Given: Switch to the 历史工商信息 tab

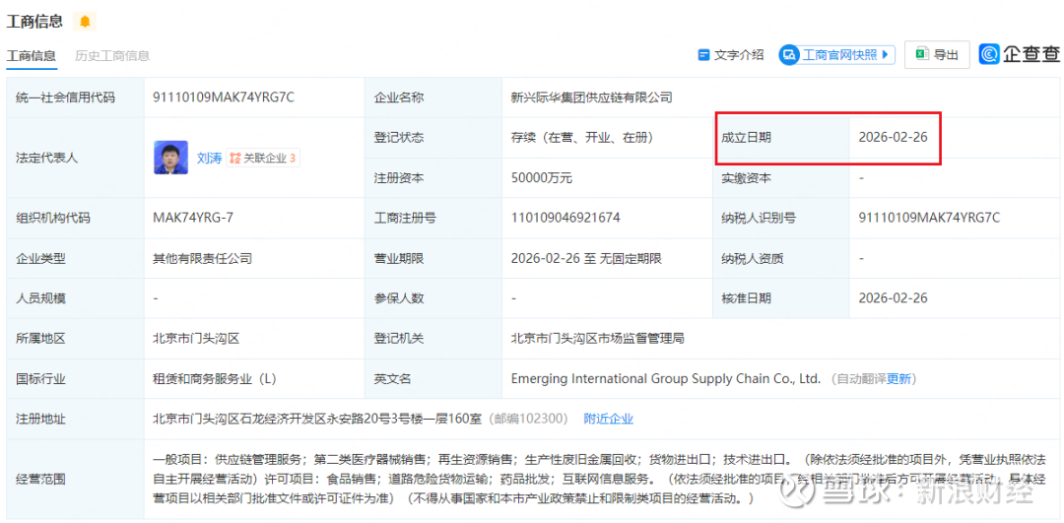Looking at the screenshot, I should pyautogui.click(x=112, y=55).
